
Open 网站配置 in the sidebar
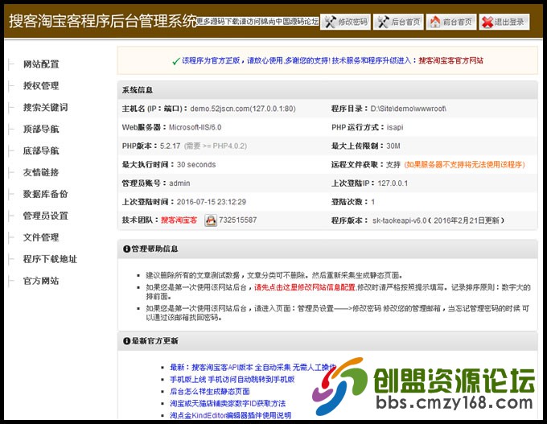click(41, 64)
